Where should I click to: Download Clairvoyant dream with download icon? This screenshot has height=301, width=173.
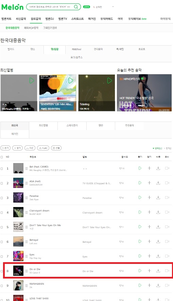click(158, 212)
